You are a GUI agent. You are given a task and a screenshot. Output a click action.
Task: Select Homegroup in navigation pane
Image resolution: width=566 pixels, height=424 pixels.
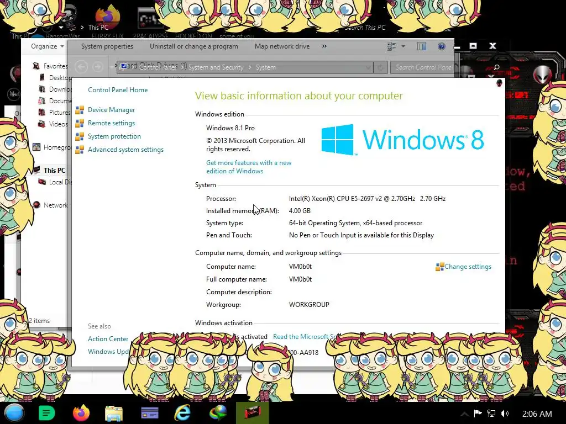57,147
